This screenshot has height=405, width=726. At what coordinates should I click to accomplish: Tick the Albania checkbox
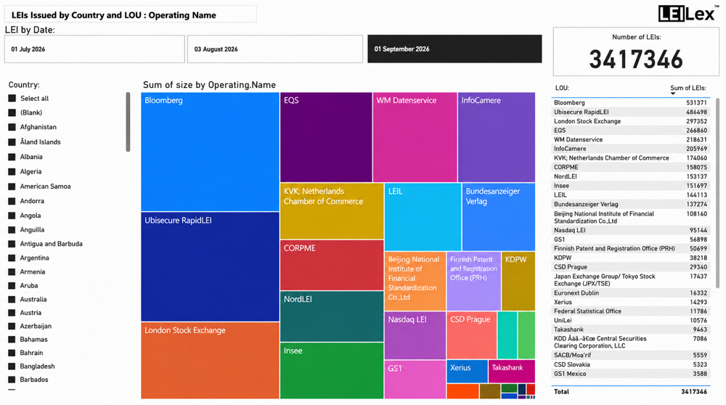point(12,157)
